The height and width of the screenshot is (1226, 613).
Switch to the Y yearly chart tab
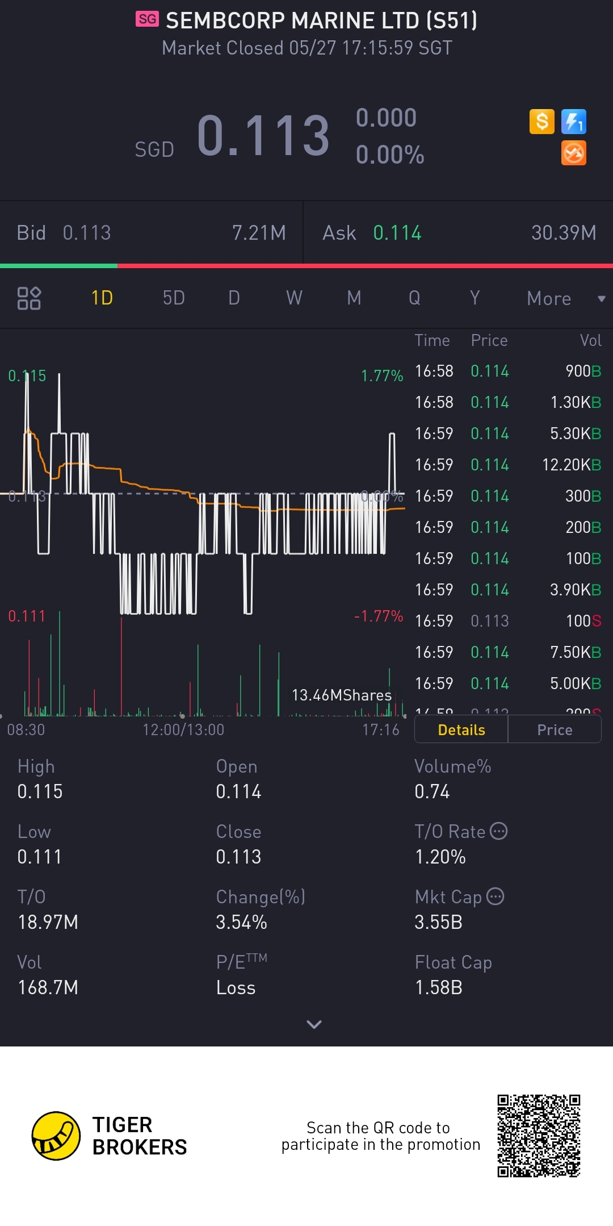tap(475, 298)
